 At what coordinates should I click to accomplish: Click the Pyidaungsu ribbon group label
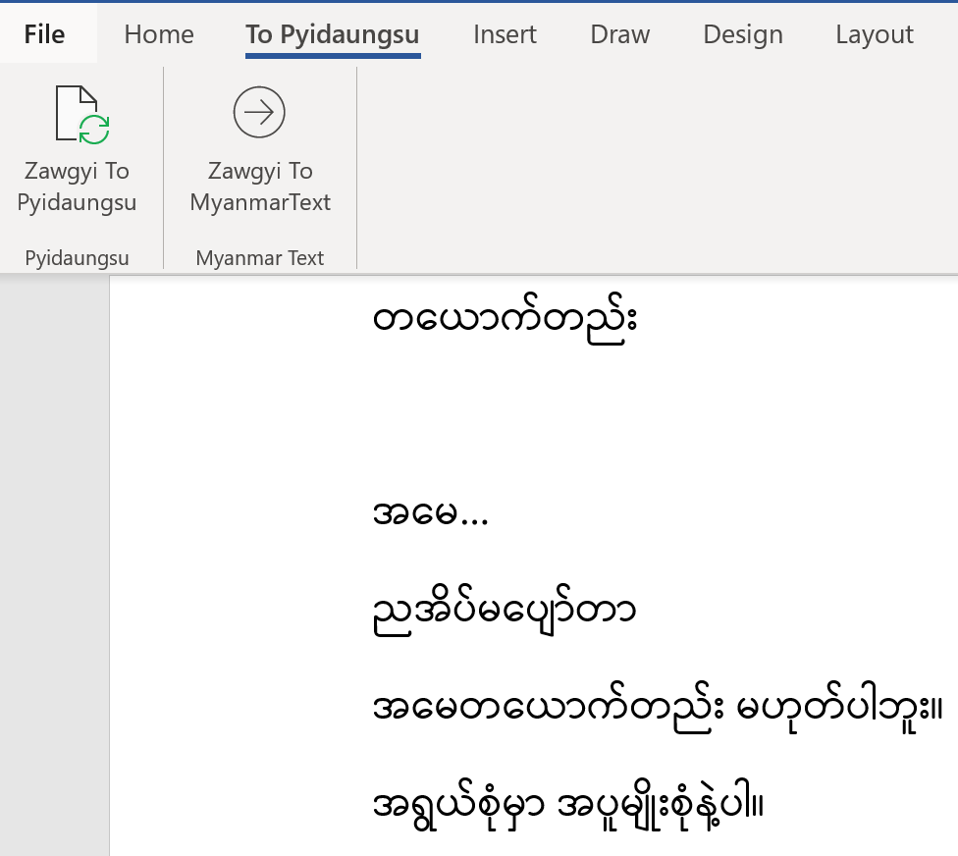point(78,257)
